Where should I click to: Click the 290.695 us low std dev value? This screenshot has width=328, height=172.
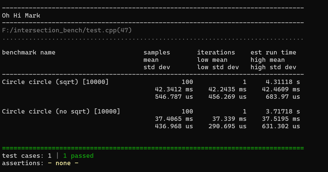coord(227,126)
